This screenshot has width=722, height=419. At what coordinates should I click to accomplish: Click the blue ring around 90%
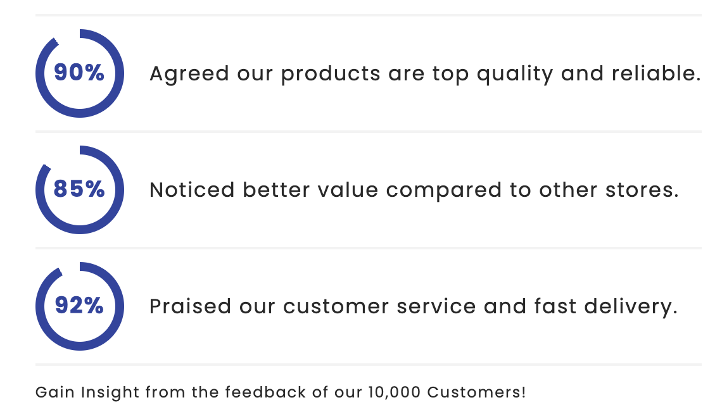click(x=80, y=113)
